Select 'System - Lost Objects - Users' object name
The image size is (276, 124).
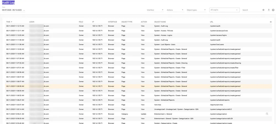click(x=164, y=45)
